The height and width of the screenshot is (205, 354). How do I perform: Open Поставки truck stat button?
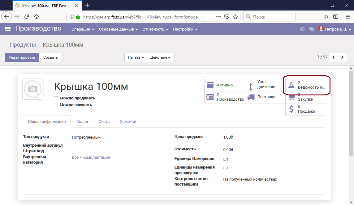click(x=265, y=97)
